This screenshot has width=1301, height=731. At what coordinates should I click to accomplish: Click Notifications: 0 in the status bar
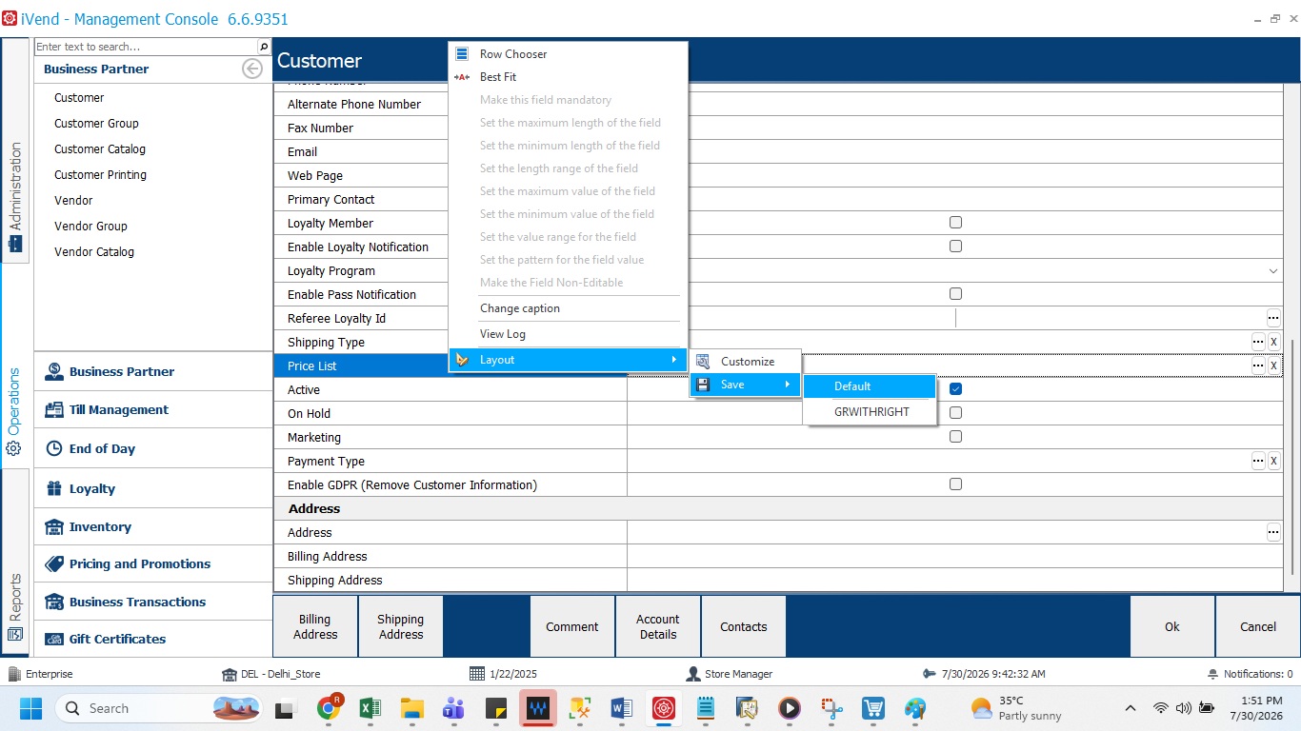tap(1250, 674)
